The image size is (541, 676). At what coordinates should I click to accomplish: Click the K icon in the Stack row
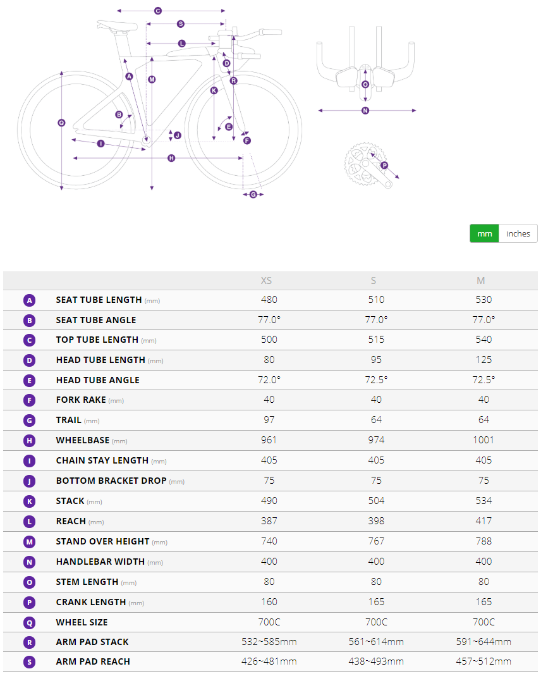(30, 501)
